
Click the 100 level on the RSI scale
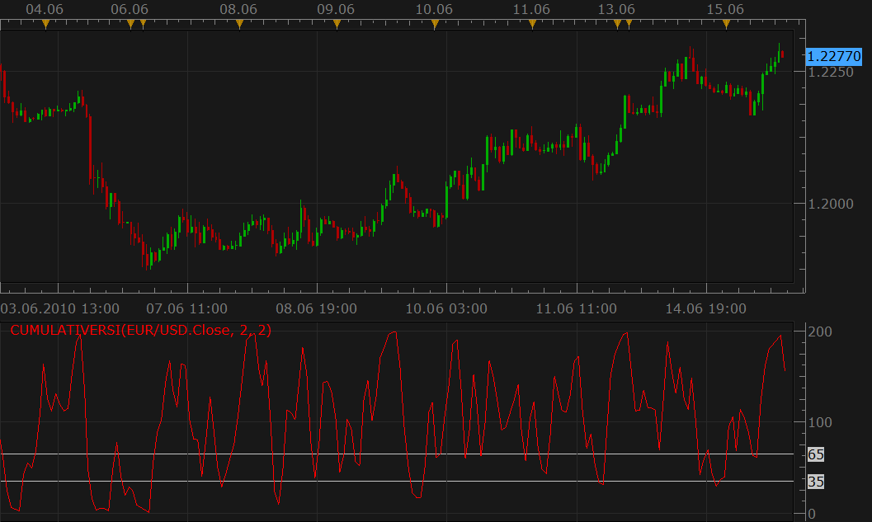tap(820, 422)
